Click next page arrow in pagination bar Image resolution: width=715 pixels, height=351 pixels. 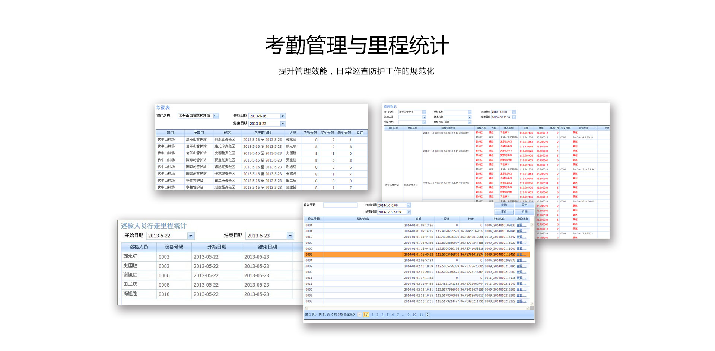428,315
